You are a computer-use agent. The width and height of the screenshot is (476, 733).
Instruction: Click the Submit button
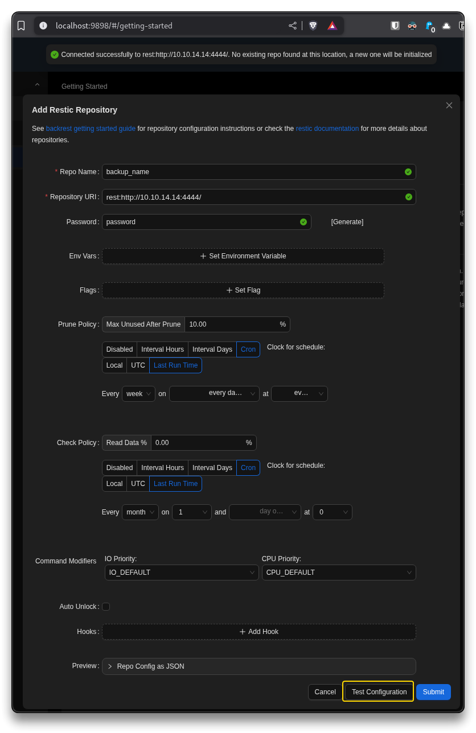pyautogui.click(x=433, y=692)
